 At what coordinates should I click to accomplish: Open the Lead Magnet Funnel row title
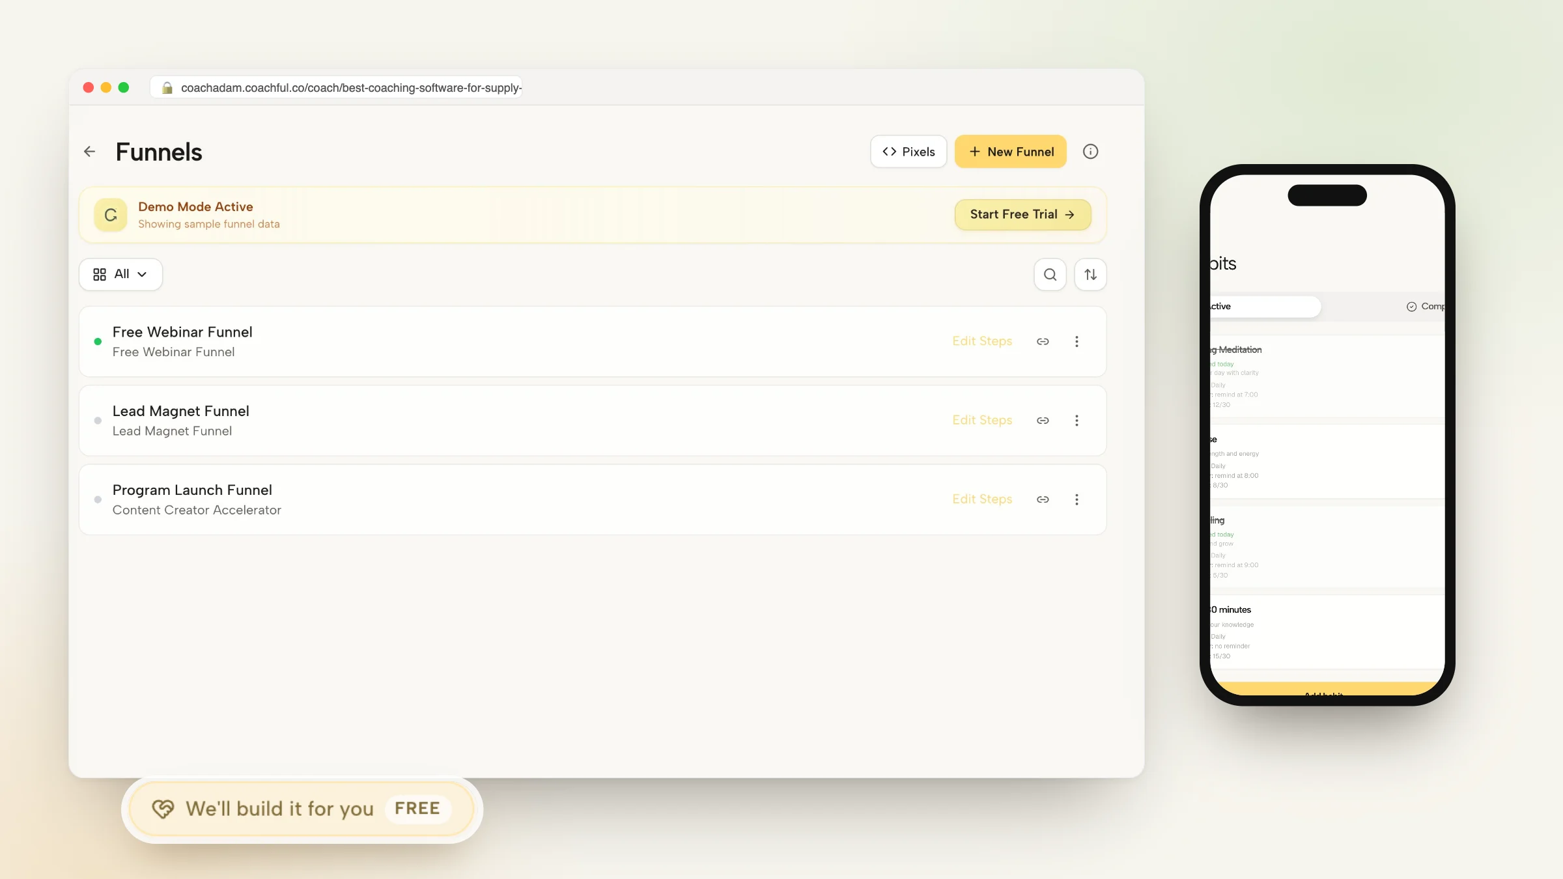pyautogui.click(x=181, y=411)
